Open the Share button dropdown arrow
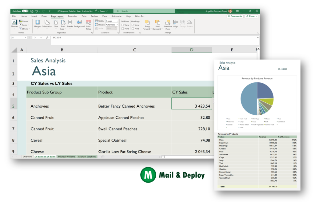Viewport: 315px width, 202px height. (x=257, y=16)
